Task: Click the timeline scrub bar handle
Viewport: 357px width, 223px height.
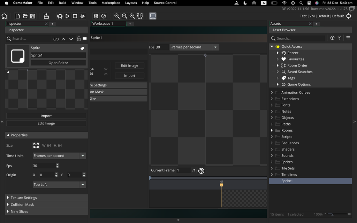Action: [x=150, y=178]
